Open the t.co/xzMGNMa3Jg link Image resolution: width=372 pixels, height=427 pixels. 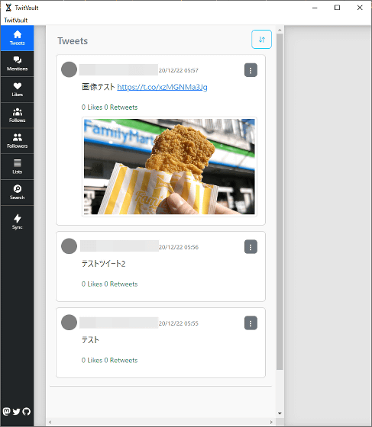[162, 87]
